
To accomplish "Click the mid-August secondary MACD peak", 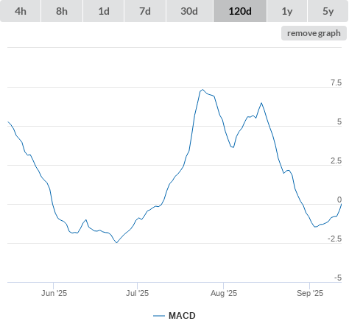I will tap(261, 103).
